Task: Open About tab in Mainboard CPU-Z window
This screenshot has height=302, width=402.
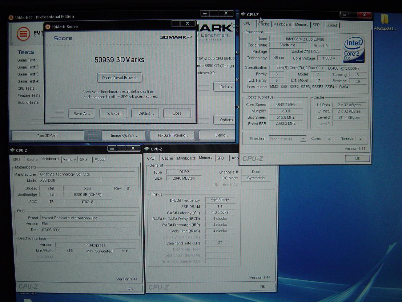Action: point(99,160)
